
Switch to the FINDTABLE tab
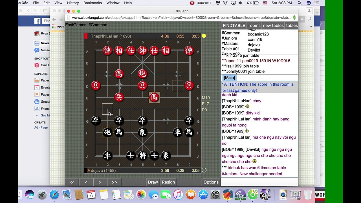[x=234, y=25]
